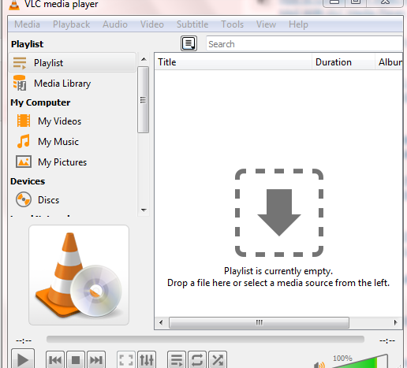
Task: Mute audio via speaker icon
Action: pos(319,365)
